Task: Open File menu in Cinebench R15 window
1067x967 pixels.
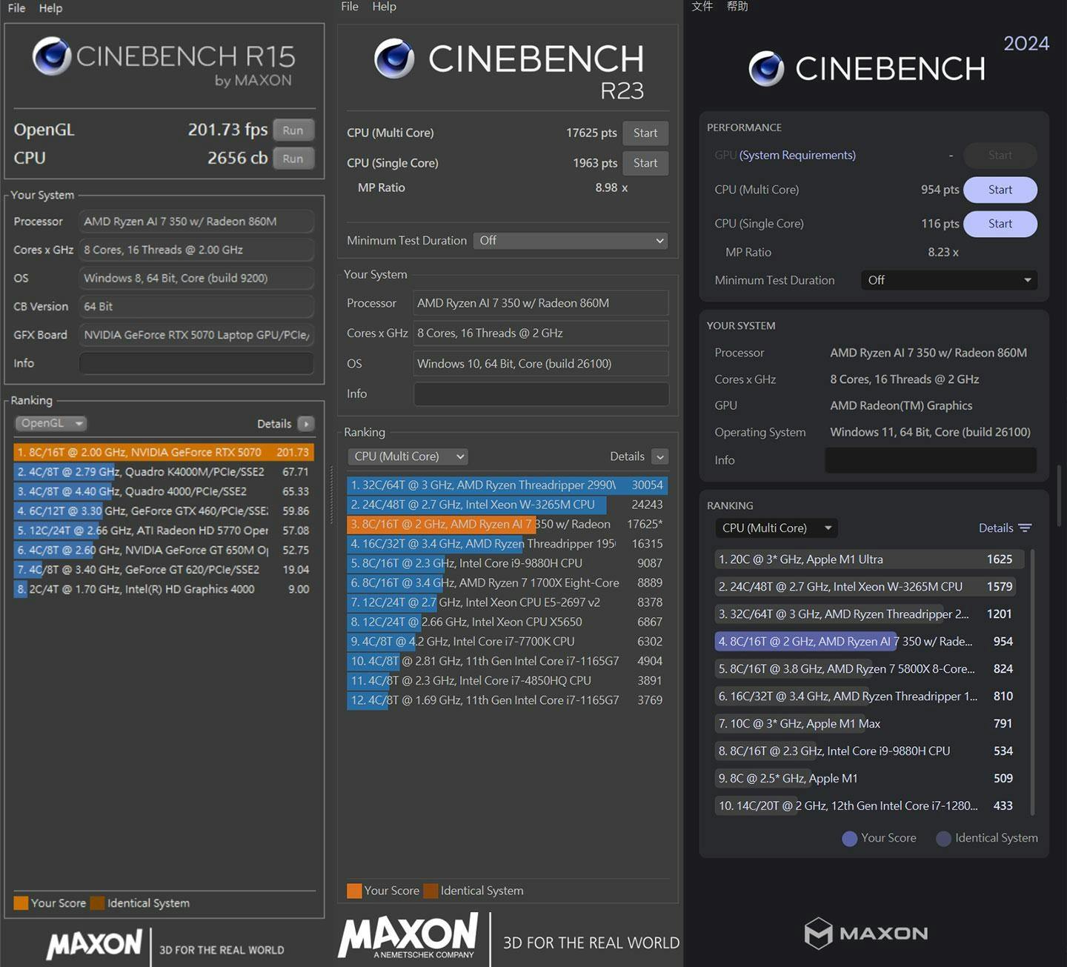Action: tap(16, 8)
